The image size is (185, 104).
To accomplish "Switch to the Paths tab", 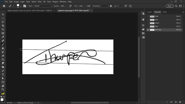I will (165, 12).
